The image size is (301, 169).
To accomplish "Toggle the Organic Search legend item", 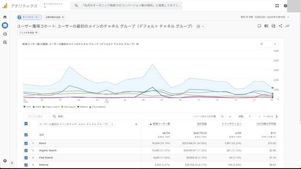I will point(51,107).
